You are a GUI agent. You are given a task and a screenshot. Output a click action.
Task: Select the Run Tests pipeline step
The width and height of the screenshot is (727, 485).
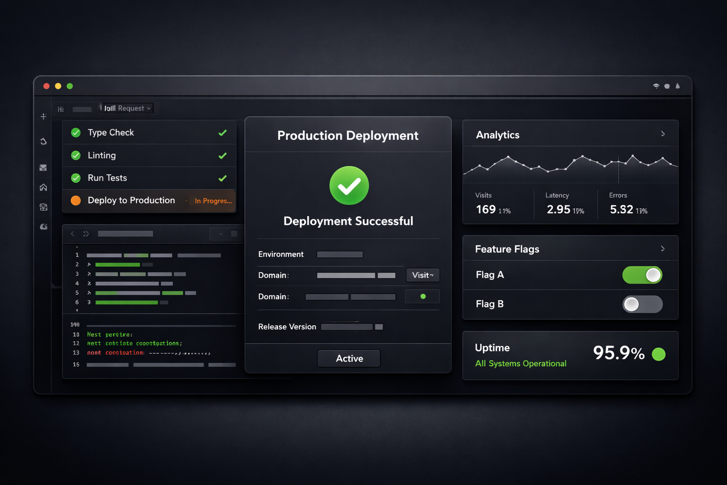pyautogui.click(x=149, y=178)
